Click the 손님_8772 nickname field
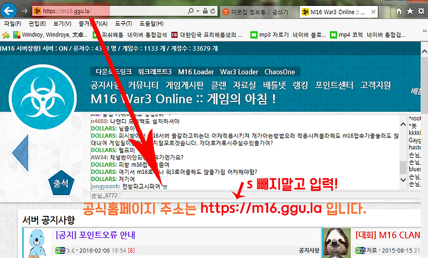428x258 pixels. pos(105,195)
